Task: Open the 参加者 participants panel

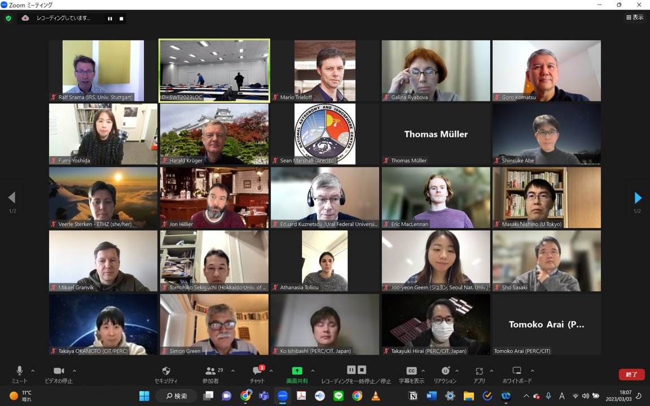Action: point(210,371)
